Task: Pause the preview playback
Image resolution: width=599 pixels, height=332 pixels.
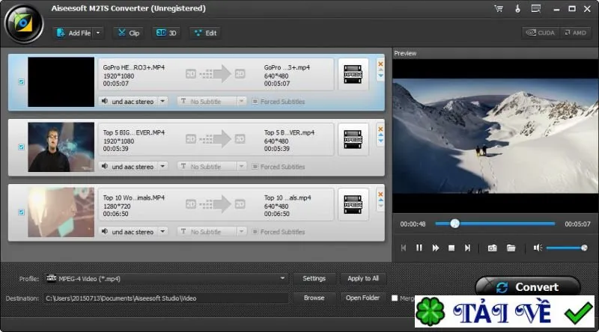Action: (x=419, y=248)
